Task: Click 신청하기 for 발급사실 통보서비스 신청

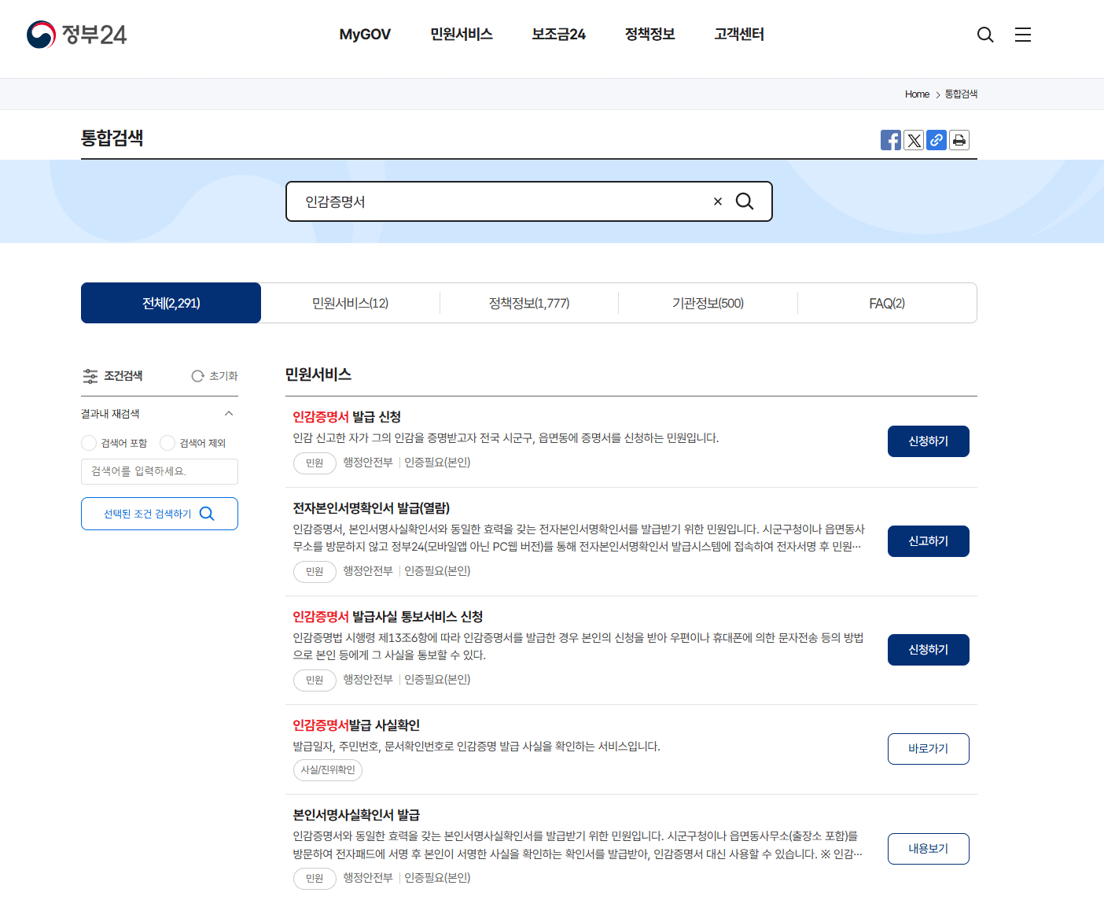Action: (x=929, y=650)
